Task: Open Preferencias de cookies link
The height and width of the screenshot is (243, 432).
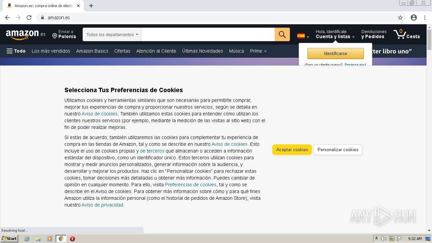Action: click(191, 185)
